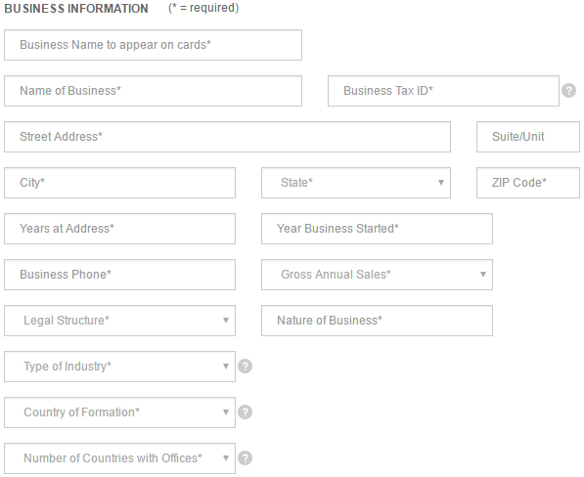Click the help icon next to Type of Industry
The width and height of the screenshot is (584, 477).
pos(246,367)
